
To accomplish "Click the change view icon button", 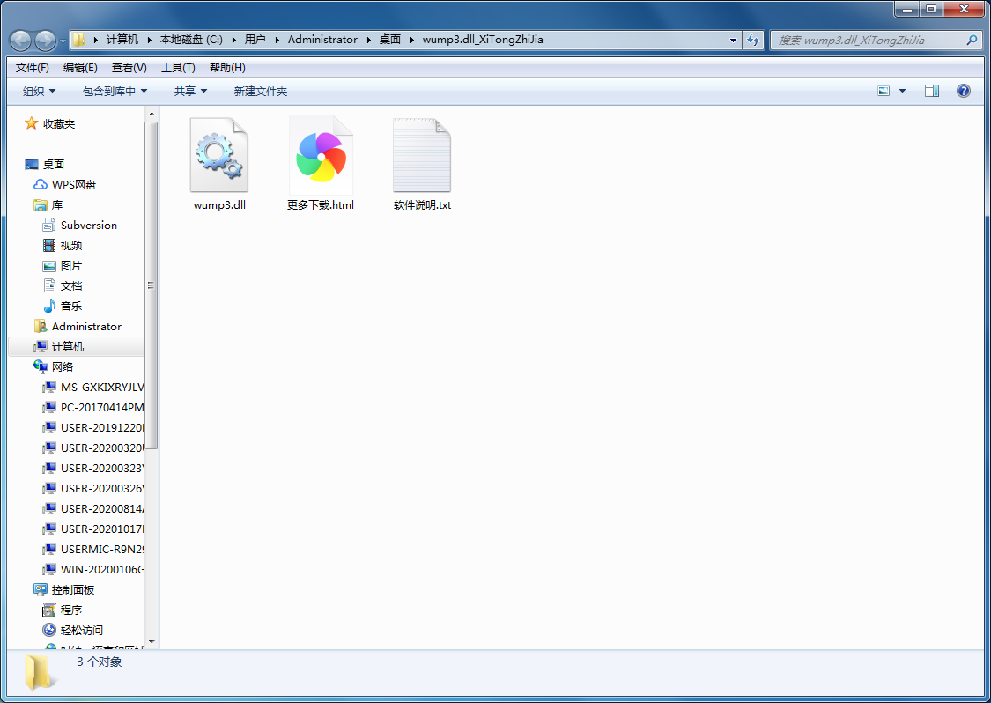I will pyautogui.click(x=884, y=91).
